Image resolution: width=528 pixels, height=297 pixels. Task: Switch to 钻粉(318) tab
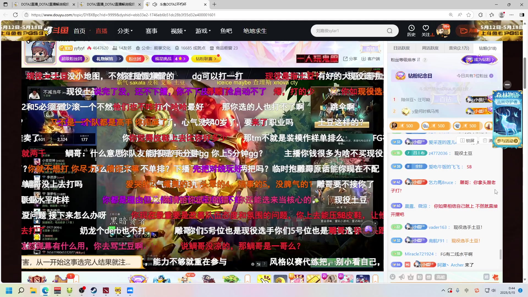(x=488, y=48)
